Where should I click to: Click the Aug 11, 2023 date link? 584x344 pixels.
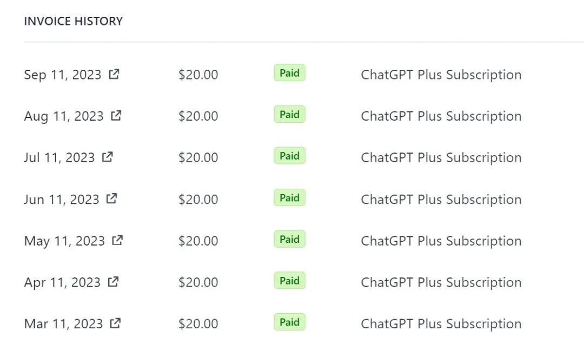(64, 116)
